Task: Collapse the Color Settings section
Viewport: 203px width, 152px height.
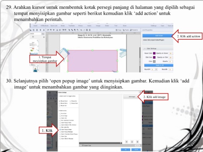Action: click(x=145, y=49)
